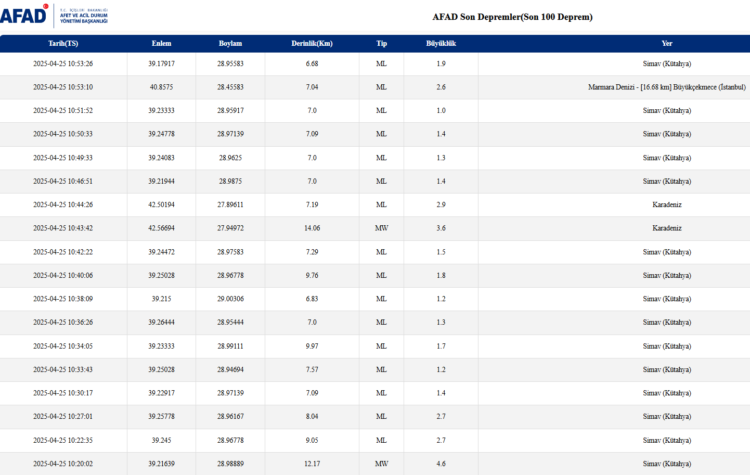The height and width of the screenshot is (475, 750).
Task: Click longitude value 29.00306
Action: click(x=230, y=299)
